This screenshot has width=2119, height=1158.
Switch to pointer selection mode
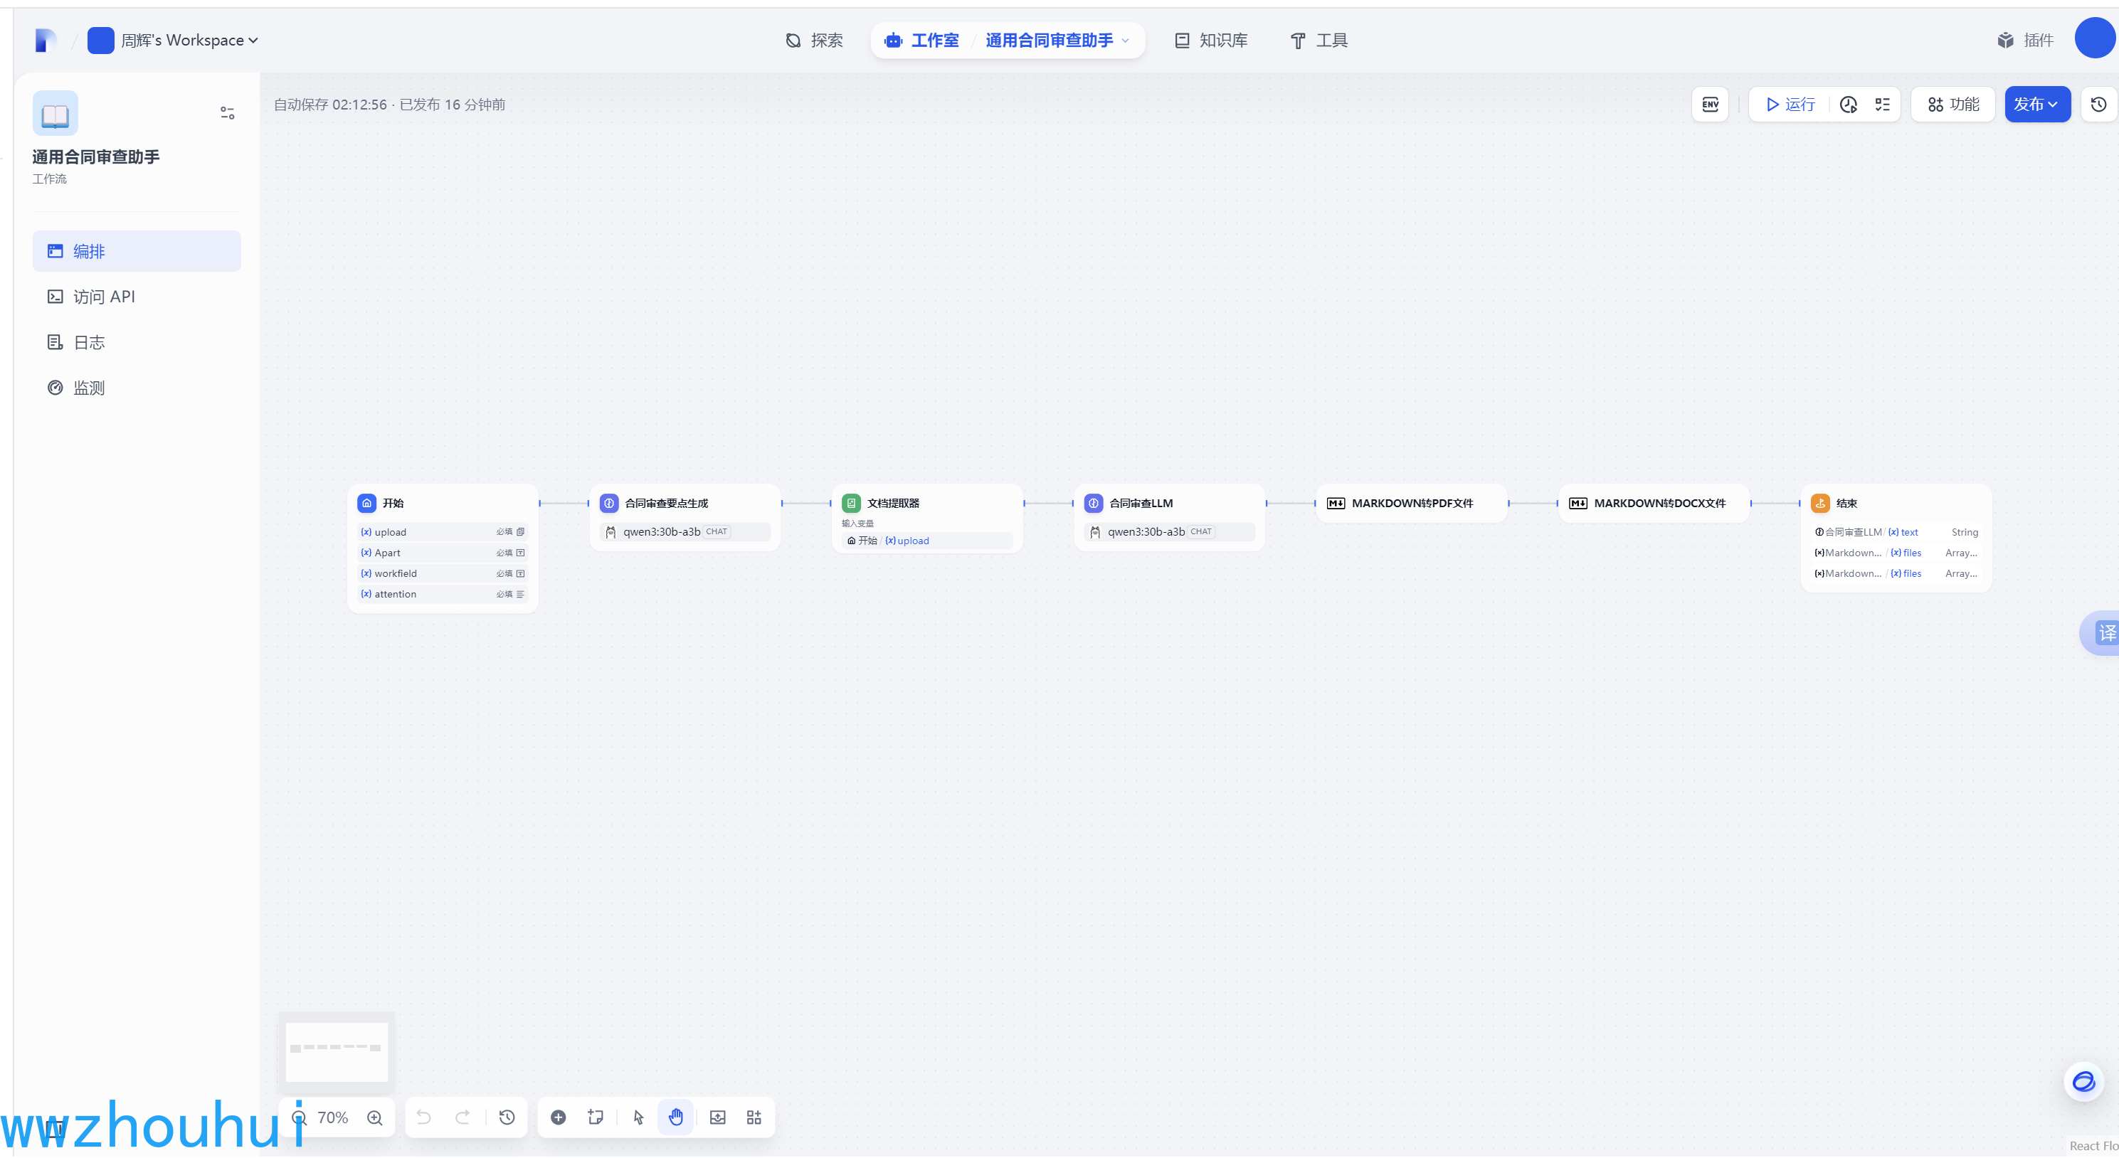coord(638,1117)
